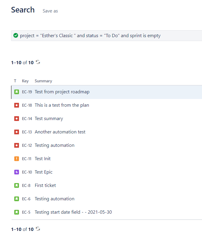The height and width of the screenshot is (233, 202).
Task: Open issue key EC-14
Action: (27, 119)
